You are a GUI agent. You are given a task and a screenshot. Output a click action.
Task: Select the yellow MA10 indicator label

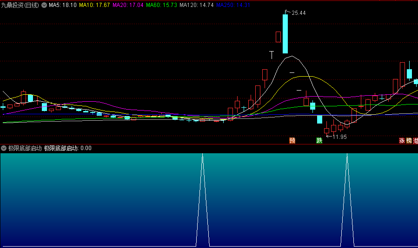[x=94, y=5]
